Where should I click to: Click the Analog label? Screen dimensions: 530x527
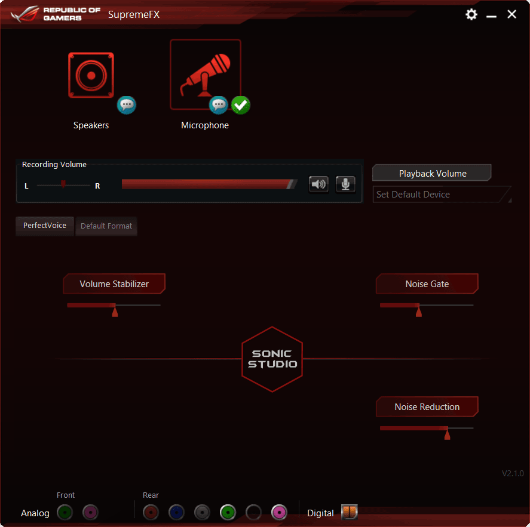35,513
